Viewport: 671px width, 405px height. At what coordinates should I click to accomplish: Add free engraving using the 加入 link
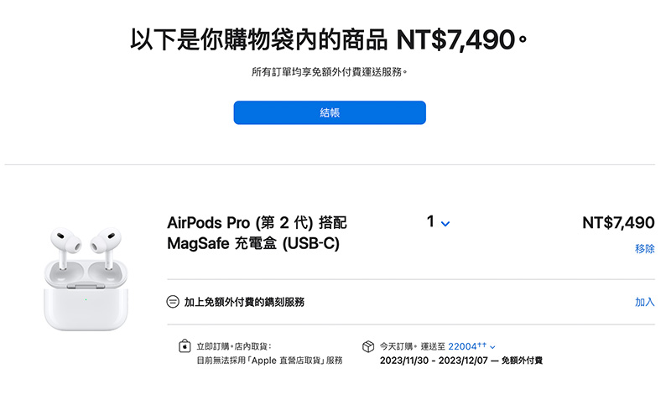tap(644, 302)
